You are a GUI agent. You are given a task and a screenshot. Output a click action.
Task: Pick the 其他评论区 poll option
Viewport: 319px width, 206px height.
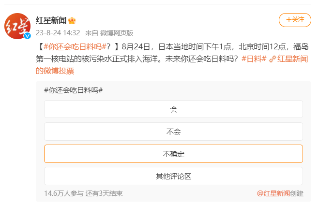point(173,176)
